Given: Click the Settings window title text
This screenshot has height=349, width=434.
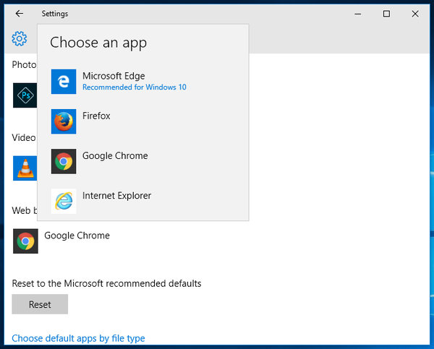Looking at the screenshot, I should (55, 14).
